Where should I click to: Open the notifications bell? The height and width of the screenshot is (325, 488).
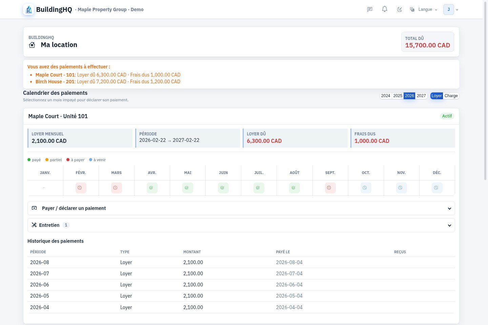(385, 9)
